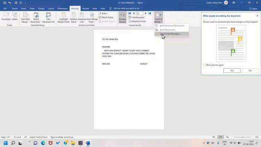Open the File tab
This screenshot has height=147, width=261.
click(5, 8)
